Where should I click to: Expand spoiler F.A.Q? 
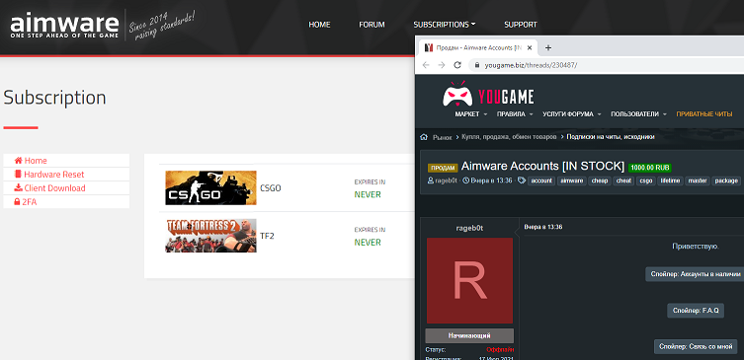pyautogui.click(x=696, y=311)
